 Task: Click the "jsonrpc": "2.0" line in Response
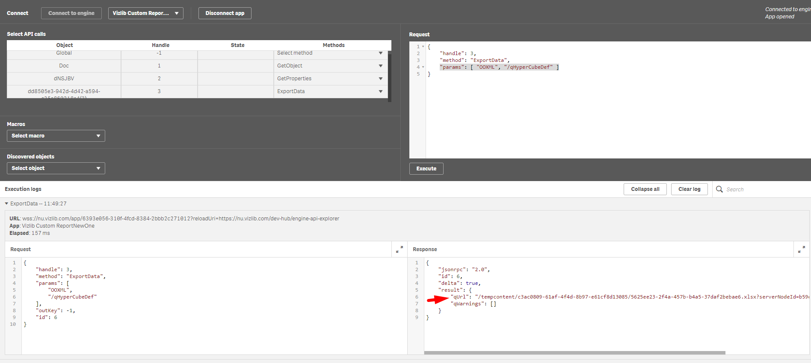pos(464,269)
